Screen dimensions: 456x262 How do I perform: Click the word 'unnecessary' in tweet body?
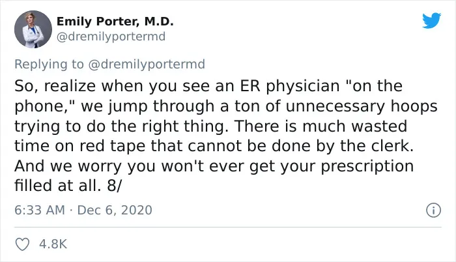click(335, 106)
